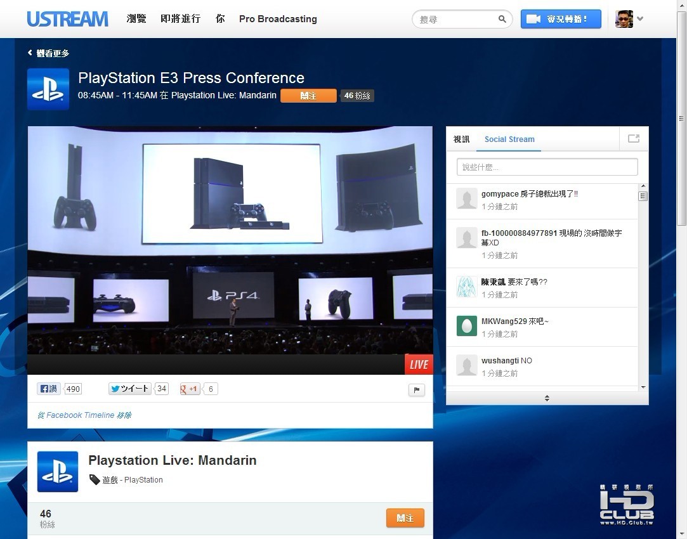Click the flag report icon
Viewport: 687px width, 539px height.
[x=416, y=390]
